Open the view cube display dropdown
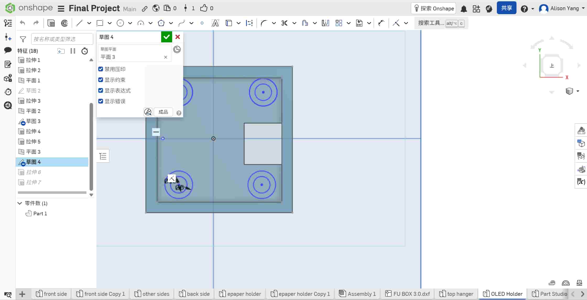This screenshot has height=300, width=587. pos(578,91)
